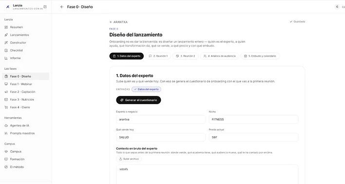Switch to tab 4. Análisis de audiencia

pyautogui.click(x=219, y=56)
